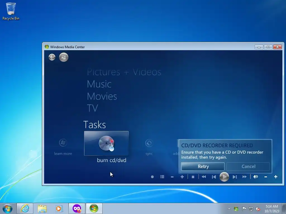Select the Music menu category

pos(99,84)
